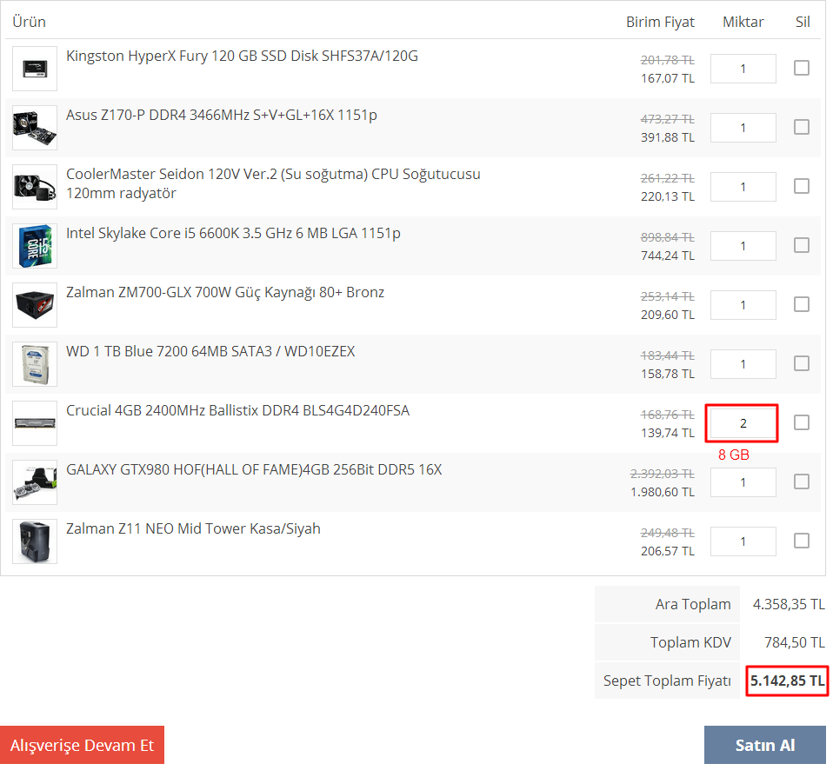Viewport: 833px width, 777px height.
Task: Tick delete checkbox for GALAXY GTX980 HOF
Action: click(801, 481)
